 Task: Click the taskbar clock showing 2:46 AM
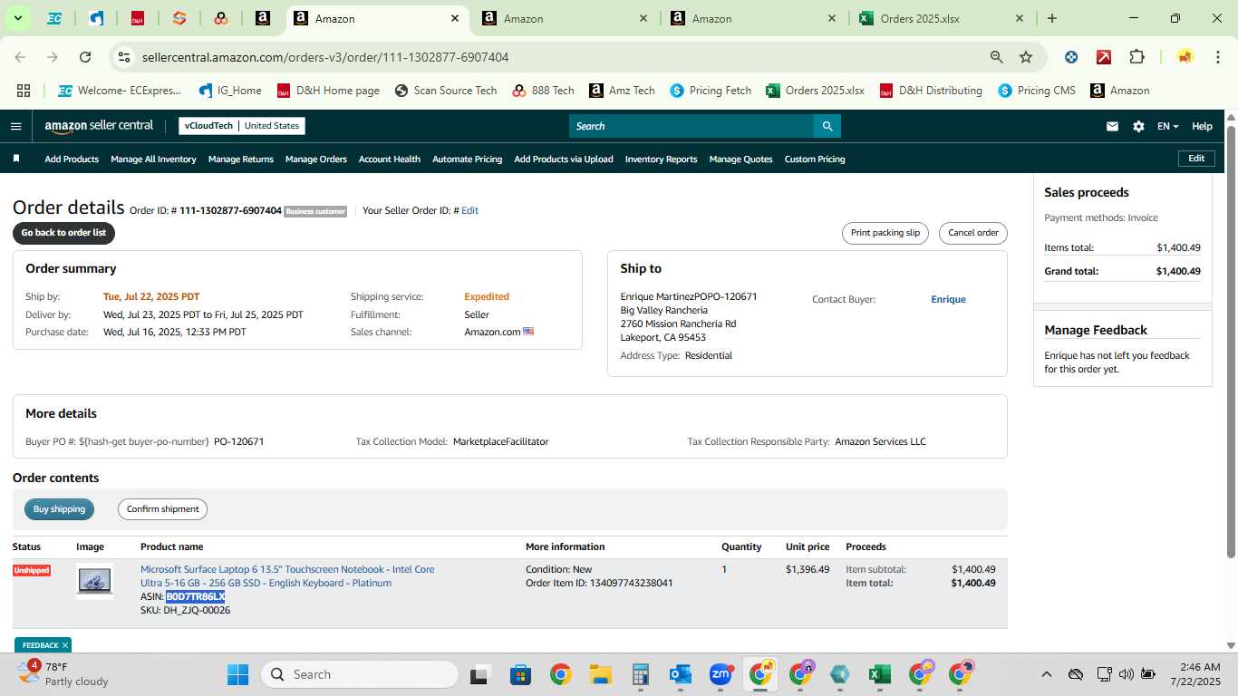click(x=1194, y=674)
